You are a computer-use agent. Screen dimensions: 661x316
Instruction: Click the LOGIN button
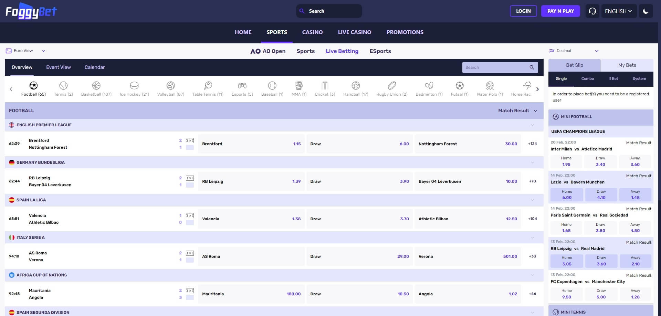pos(523,11)
